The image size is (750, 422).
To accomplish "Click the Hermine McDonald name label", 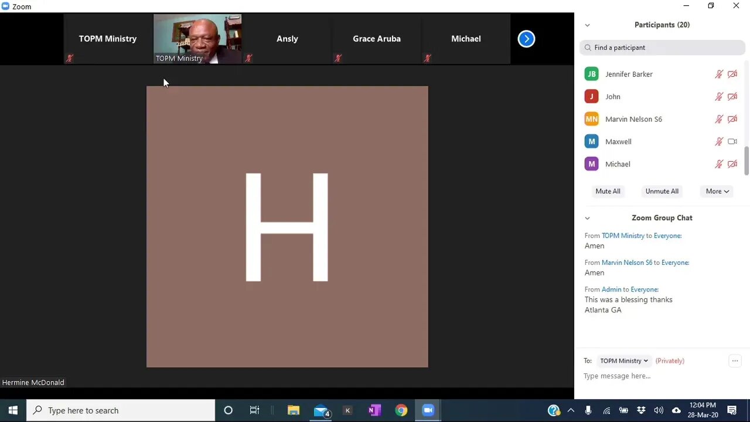I will pyautogui.click(x=33, y=382).
